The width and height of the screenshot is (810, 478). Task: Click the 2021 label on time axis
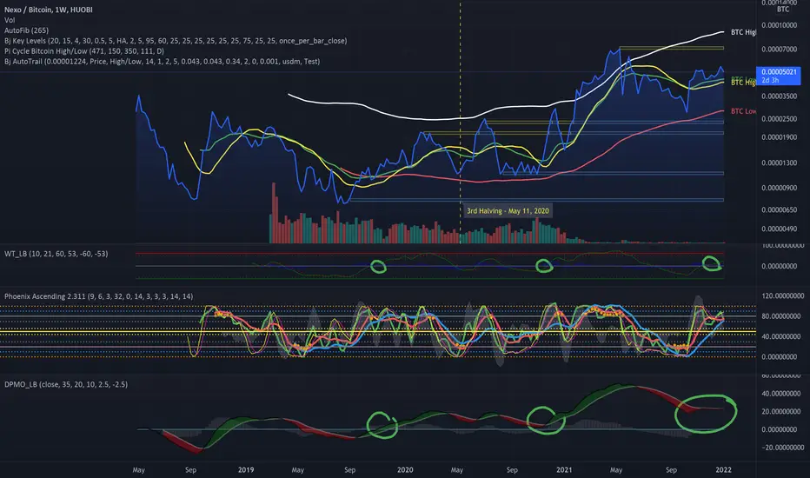point(564,469)
